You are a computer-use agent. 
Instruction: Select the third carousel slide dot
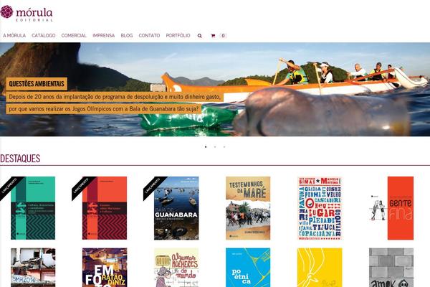[224, 147]
